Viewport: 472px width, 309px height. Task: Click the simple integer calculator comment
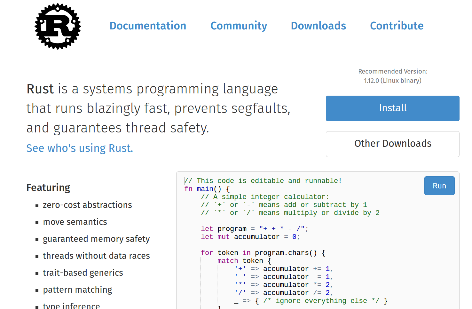[265, 197]
